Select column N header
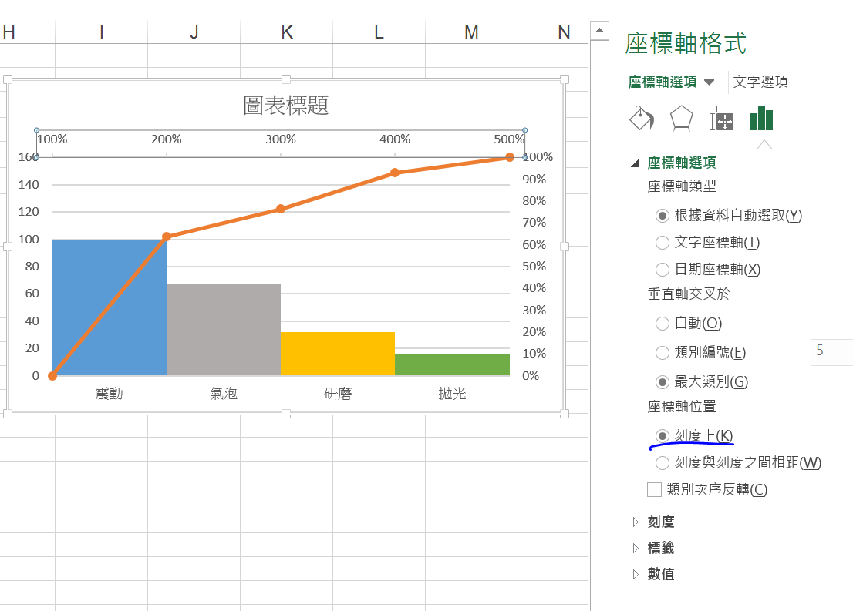853x611 pixels. tap(564, 32)
